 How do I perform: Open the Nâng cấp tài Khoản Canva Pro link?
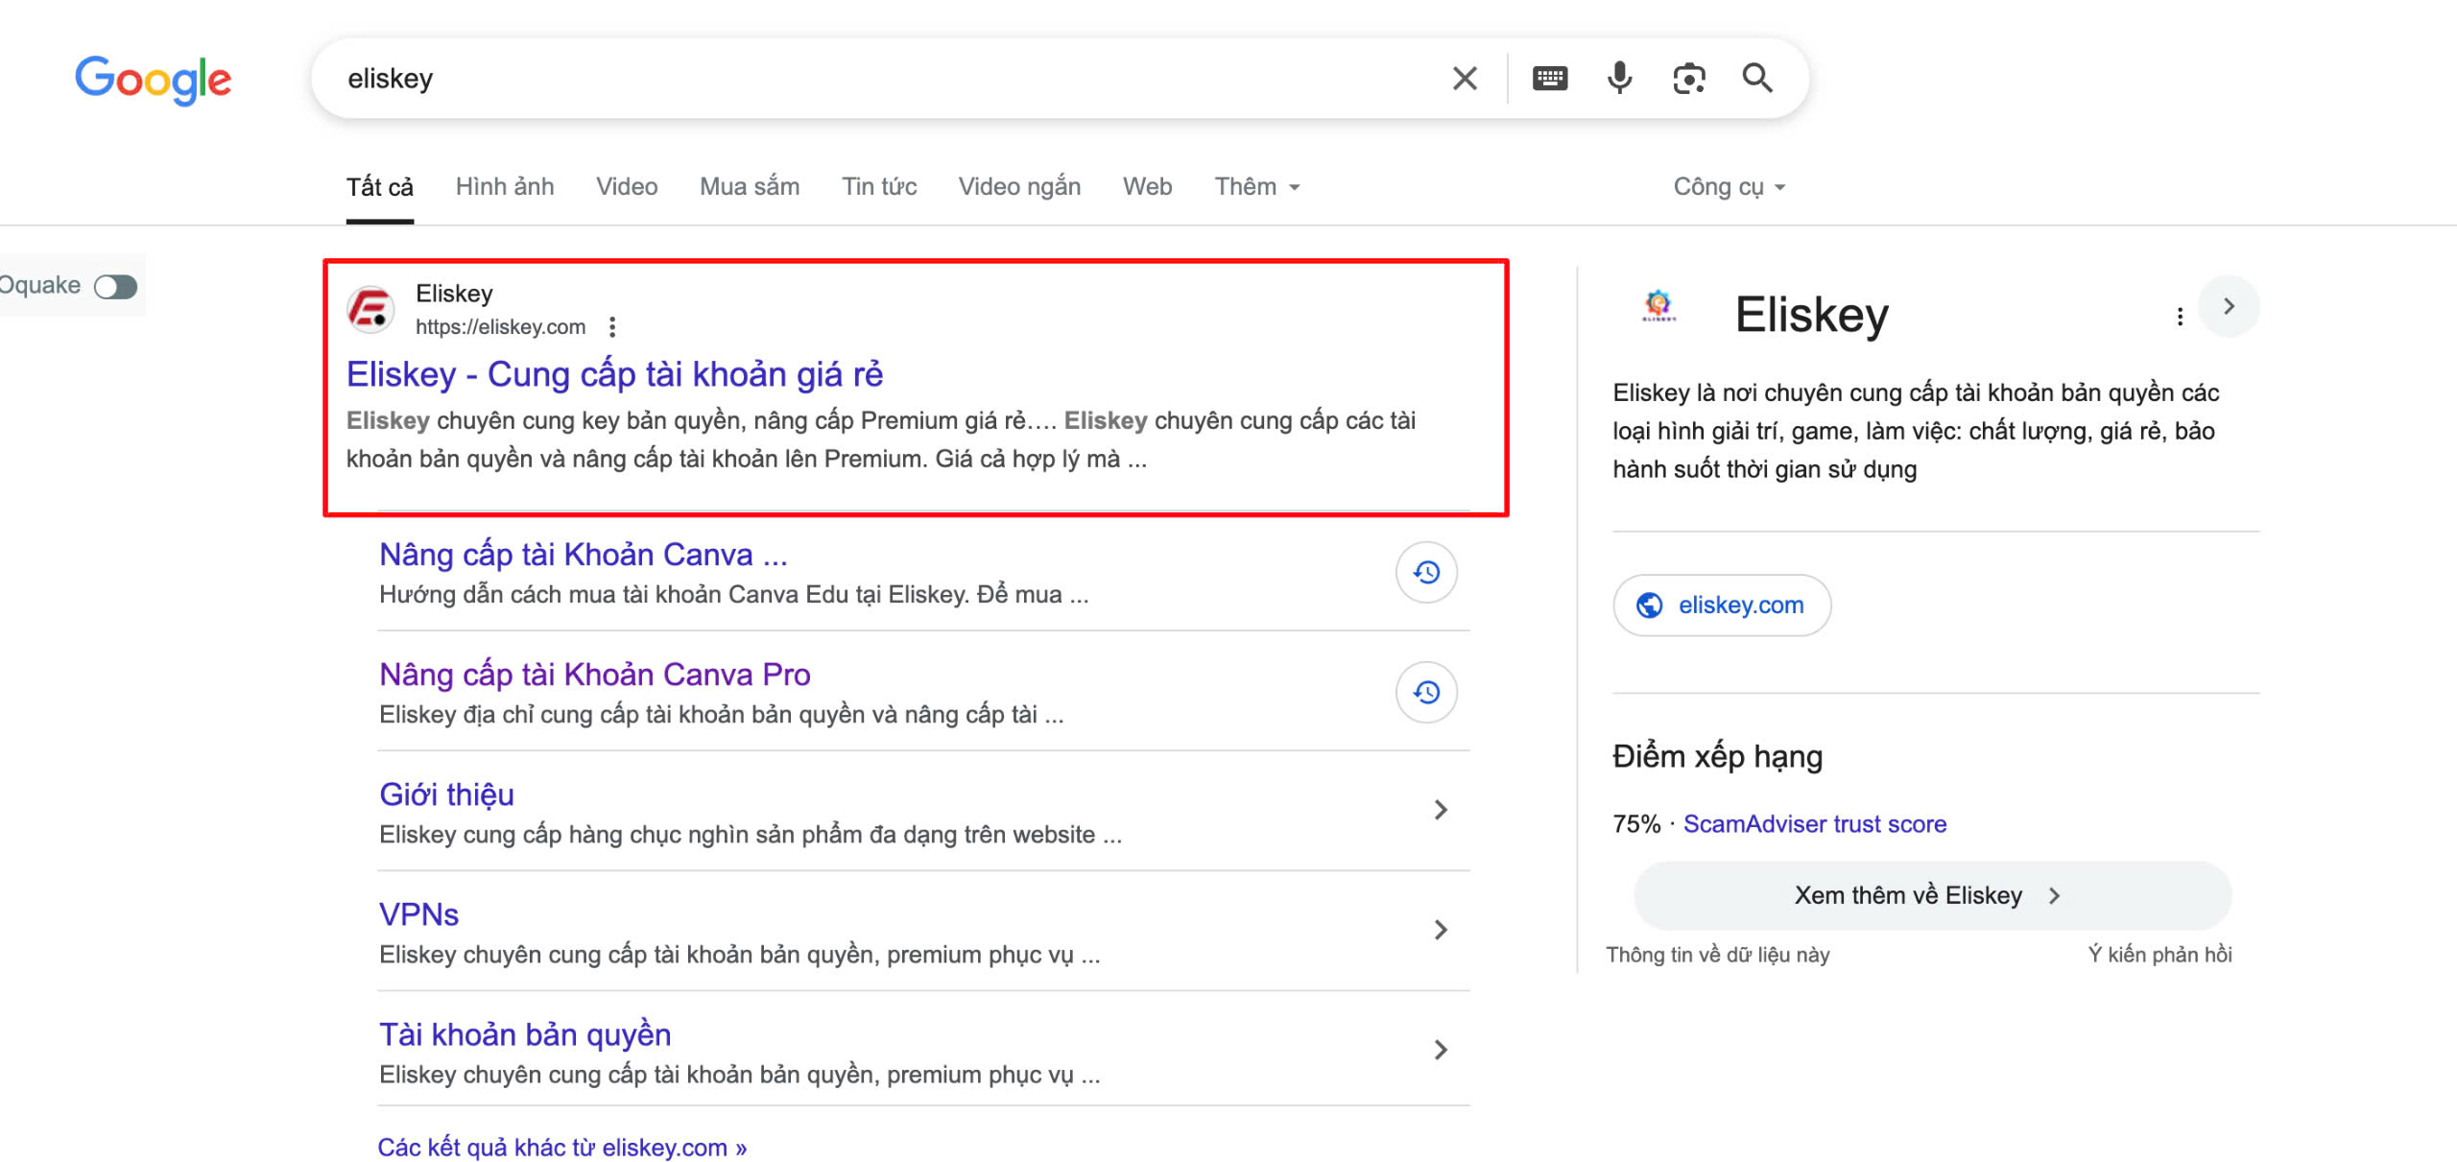tap(595, 675)
